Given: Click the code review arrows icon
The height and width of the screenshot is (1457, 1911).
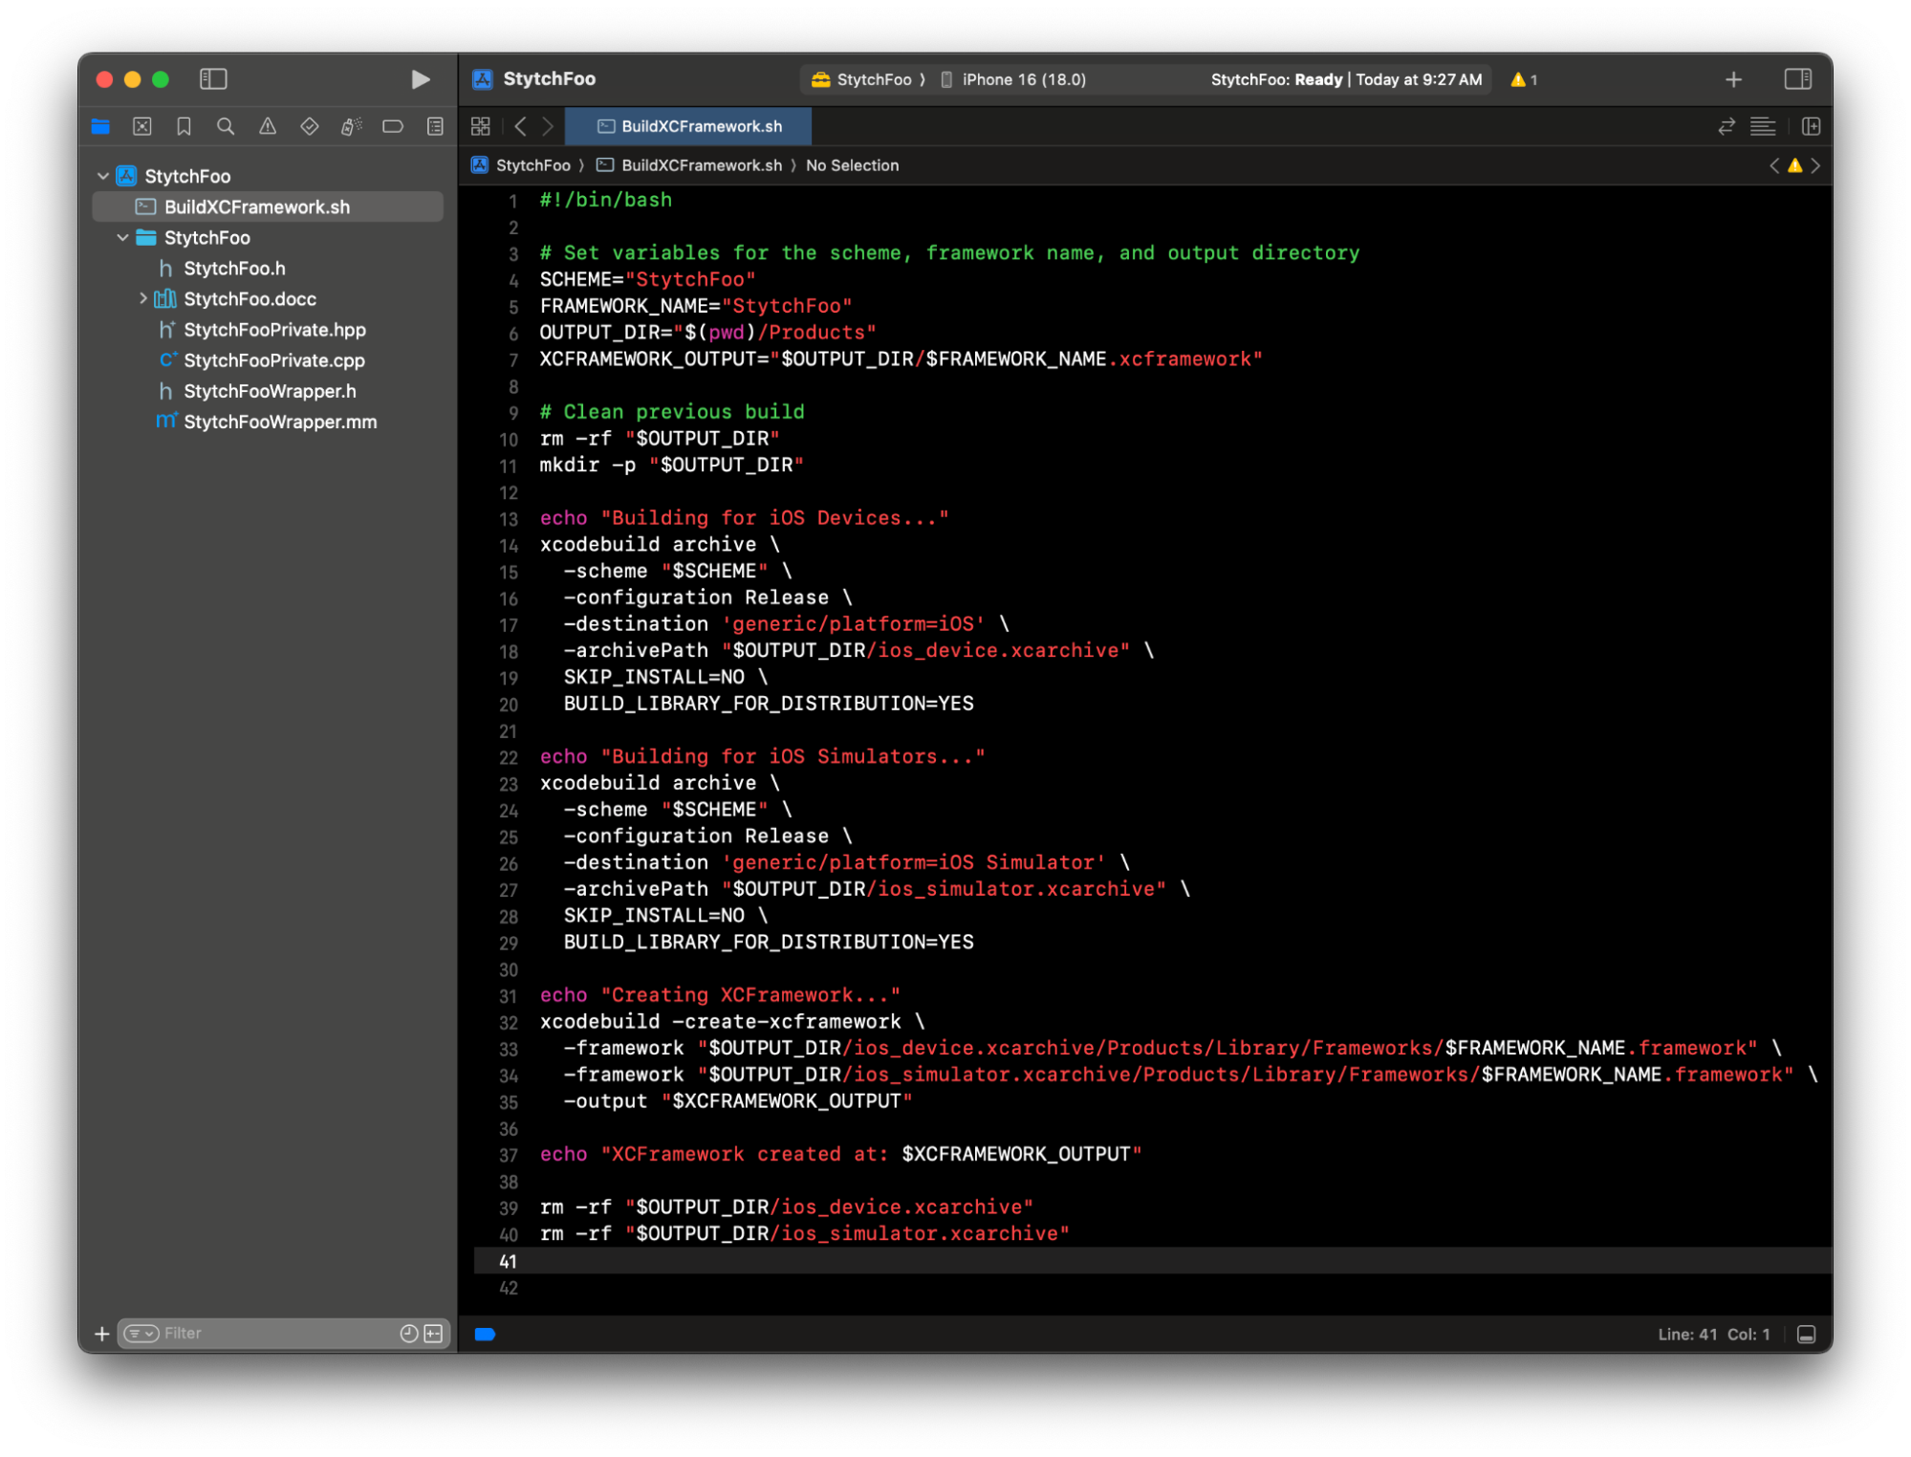Looking at the screenshot, I should tap(1726, 126).
